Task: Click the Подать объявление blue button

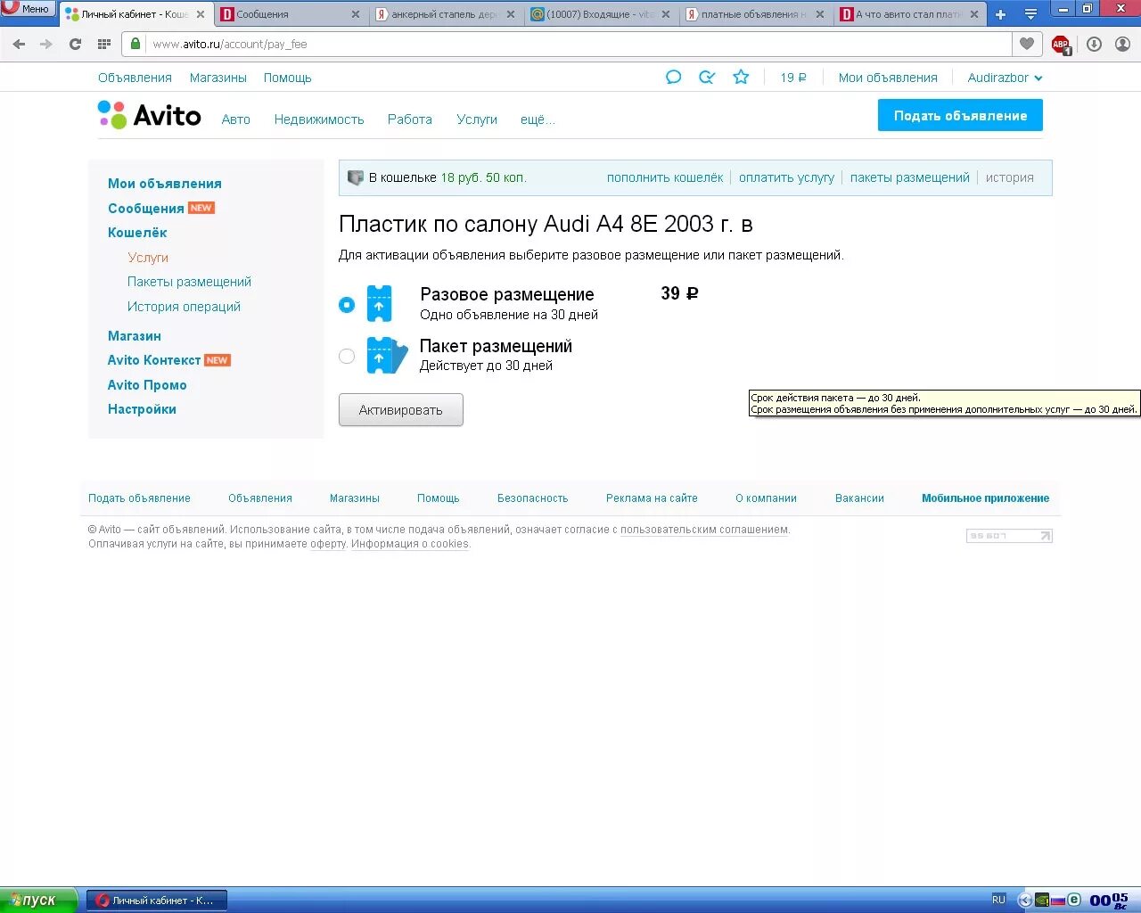Action: point(960,115)
